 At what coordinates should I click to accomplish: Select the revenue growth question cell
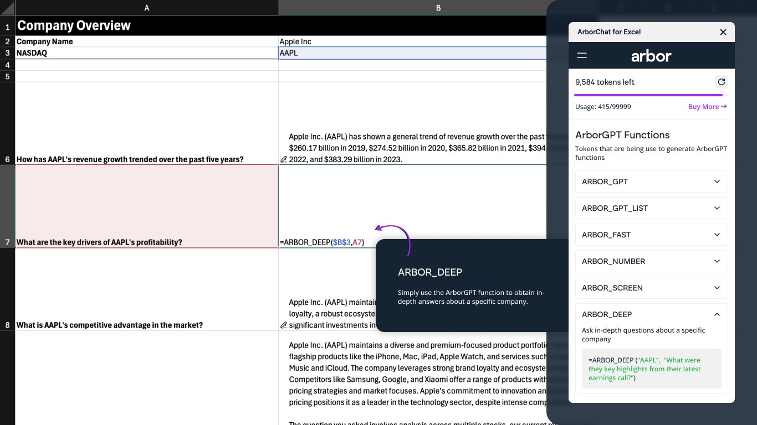[147, 123]
